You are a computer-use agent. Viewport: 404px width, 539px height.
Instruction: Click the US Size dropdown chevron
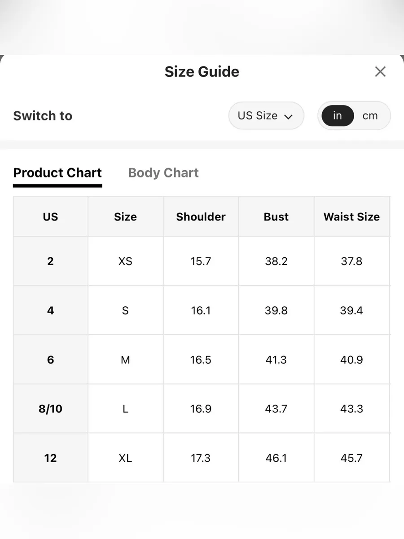[x=289, y=116]
